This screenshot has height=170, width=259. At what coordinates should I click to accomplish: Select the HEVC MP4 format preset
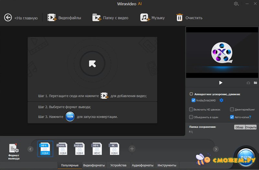click(x=96, y=149)
